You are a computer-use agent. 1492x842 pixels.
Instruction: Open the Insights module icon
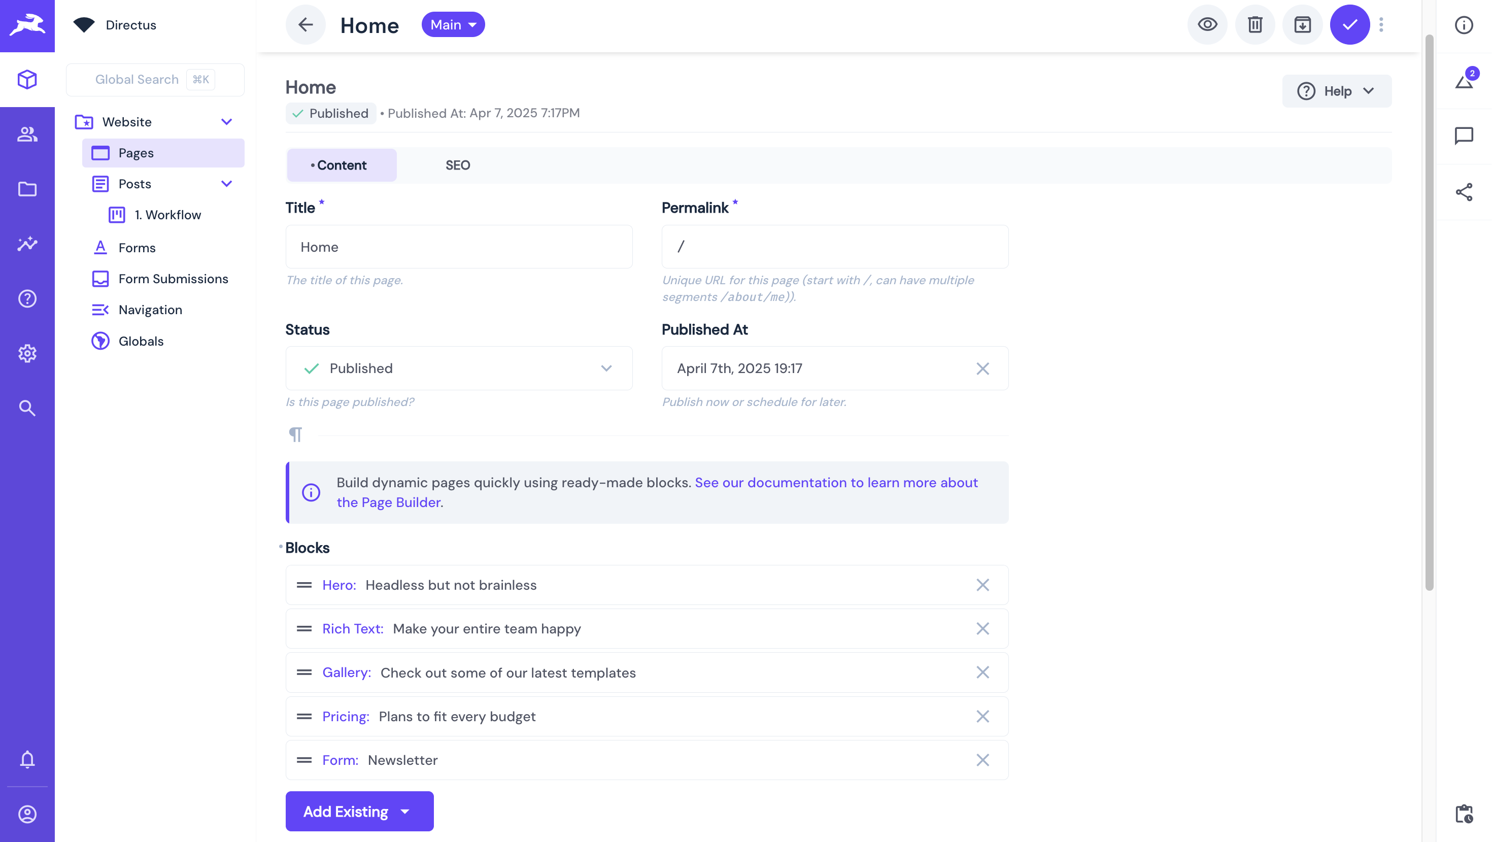27,244
